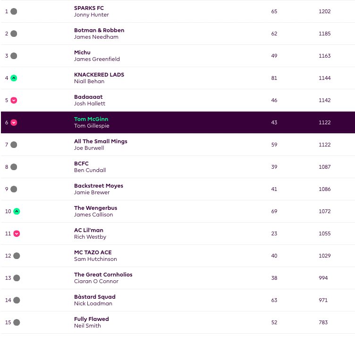Click manager name Niall Behan
This screenshot has height=337, width=355.
(89, 81)
